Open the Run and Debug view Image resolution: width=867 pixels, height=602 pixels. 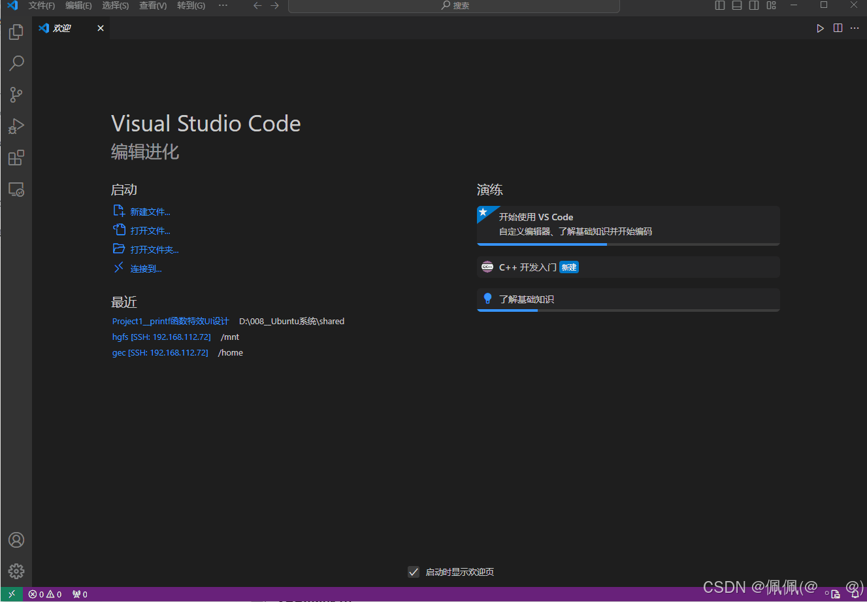point(16,126)
